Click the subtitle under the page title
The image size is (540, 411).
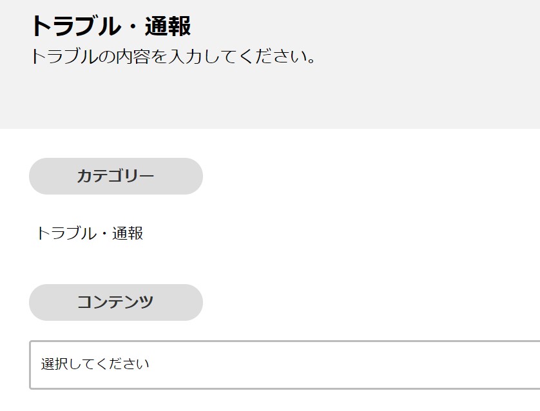(174, 57)
